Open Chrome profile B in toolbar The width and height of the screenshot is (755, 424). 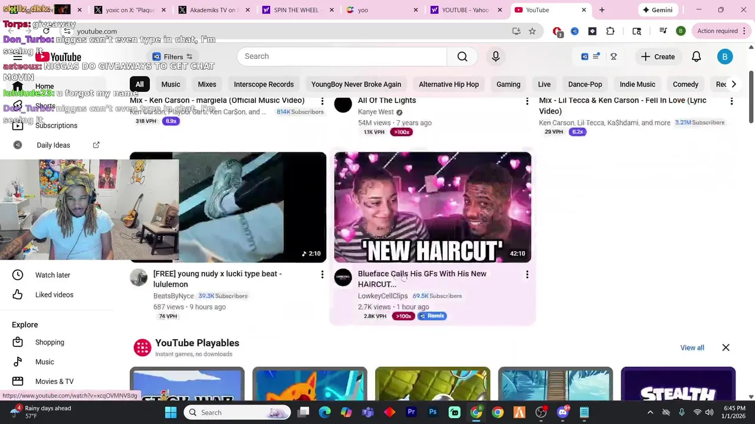[x=681, y=31]
